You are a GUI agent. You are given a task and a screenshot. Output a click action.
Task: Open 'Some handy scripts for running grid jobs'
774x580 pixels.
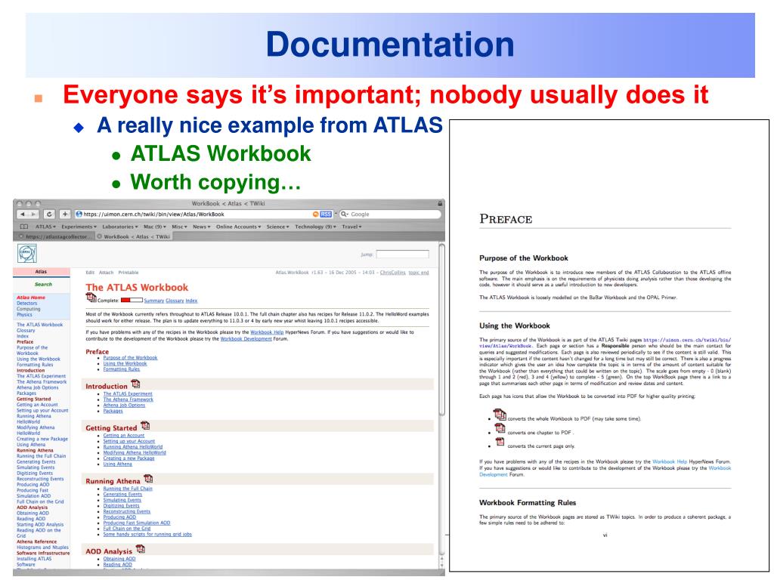pyautogui.click(x=147, y=534)
